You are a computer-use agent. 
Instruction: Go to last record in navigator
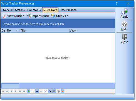[x=24, y=91]
